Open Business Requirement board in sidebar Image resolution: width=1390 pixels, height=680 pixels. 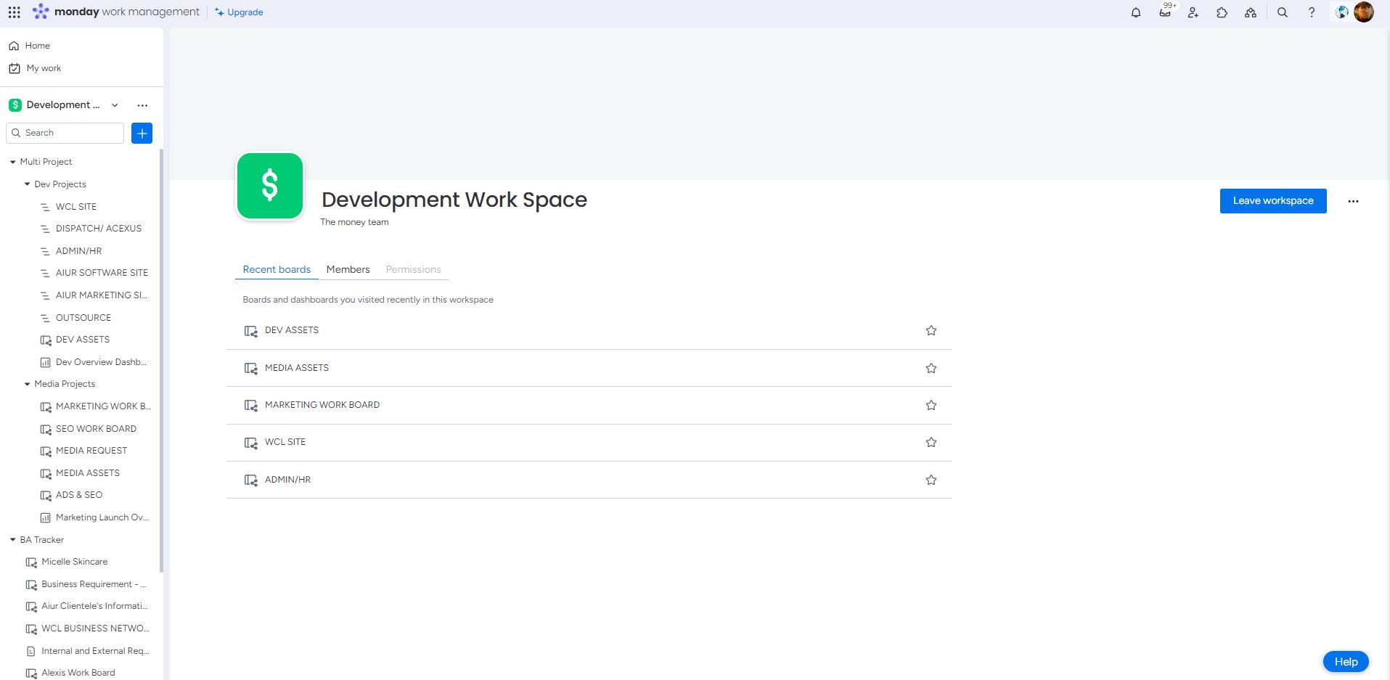click(x=94, y=584)
